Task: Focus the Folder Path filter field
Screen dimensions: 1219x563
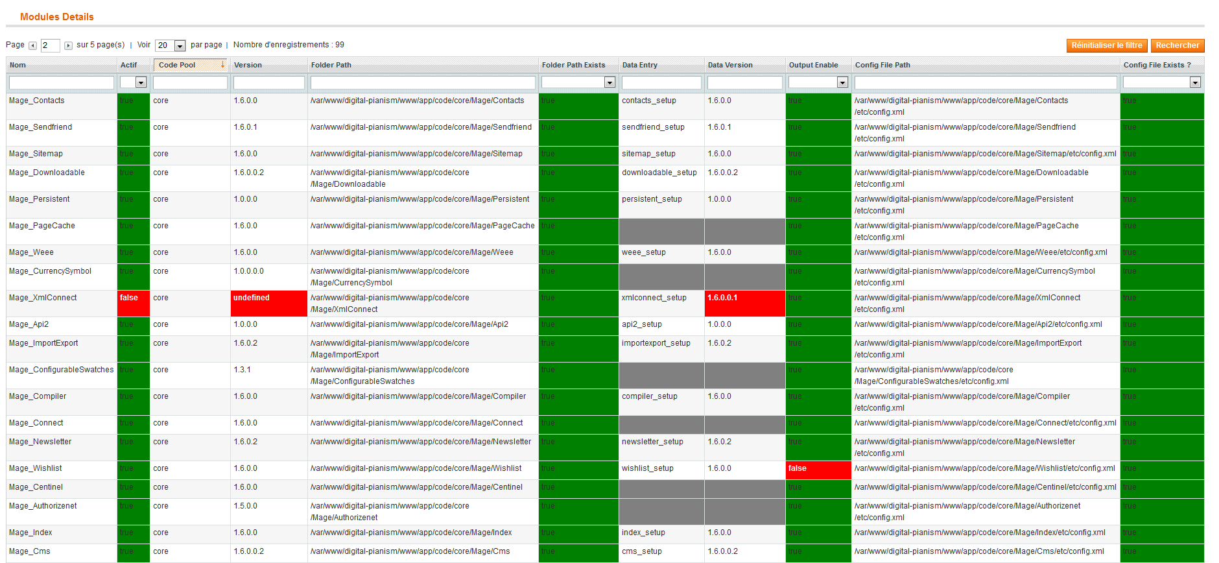Action: point(423,82)
